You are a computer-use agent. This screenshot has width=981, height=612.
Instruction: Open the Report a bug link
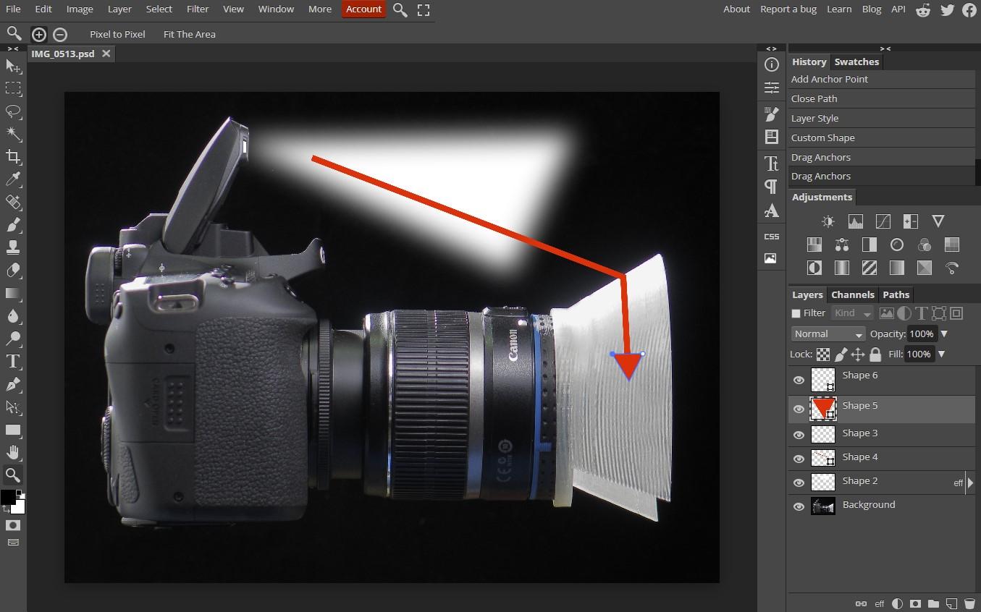tap(788, 9)
